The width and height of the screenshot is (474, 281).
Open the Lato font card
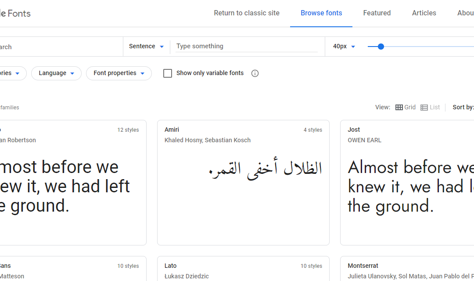[x=243, y=269]
